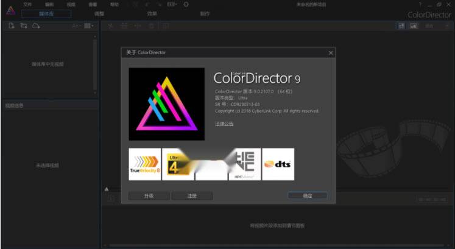Click the 确定 (OK) button

point(308,195)
